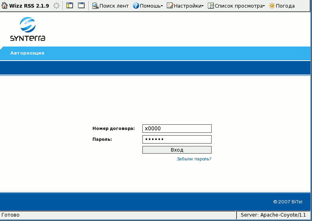Click the Номер договора input field
312x221 pixels.
click(x=177, y=128)
